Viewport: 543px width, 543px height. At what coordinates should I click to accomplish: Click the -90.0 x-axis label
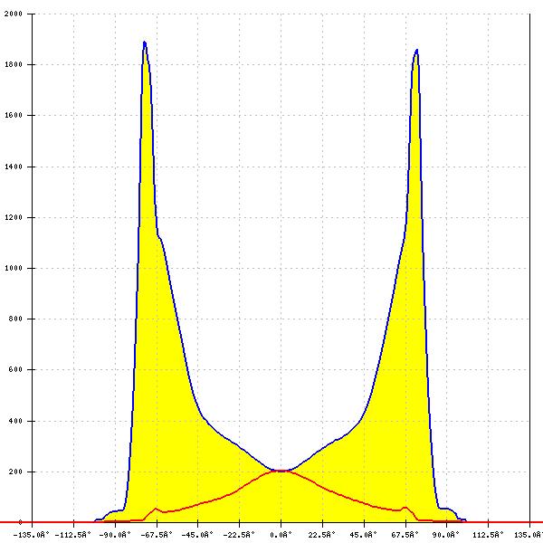point(115,535)
